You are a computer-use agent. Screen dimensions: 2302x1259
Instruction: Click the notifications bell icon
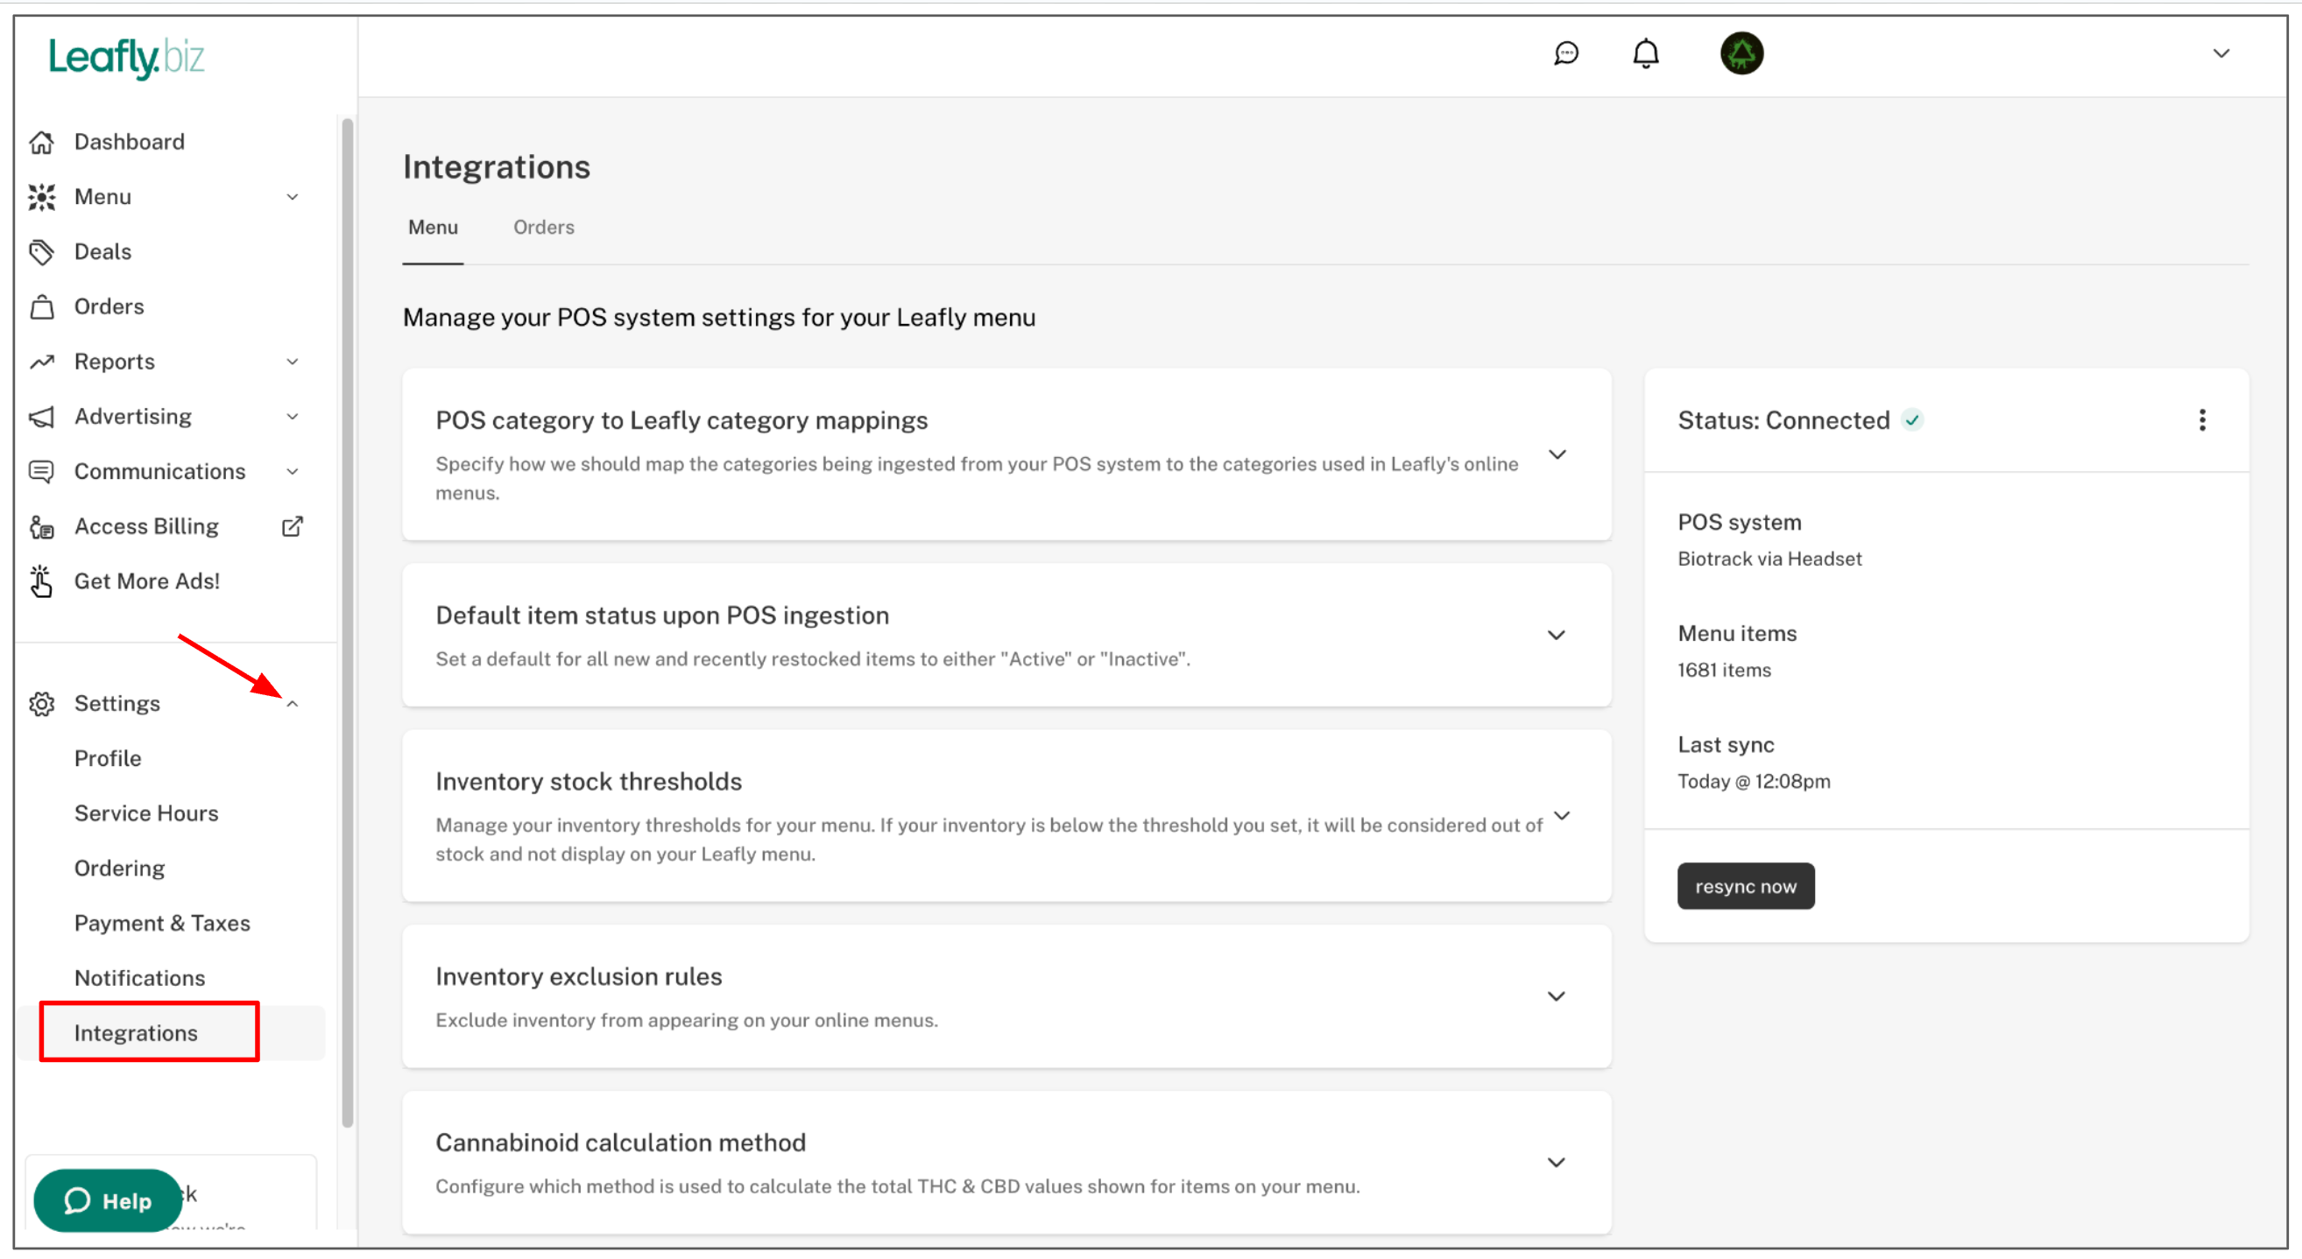coord(1645,53)
